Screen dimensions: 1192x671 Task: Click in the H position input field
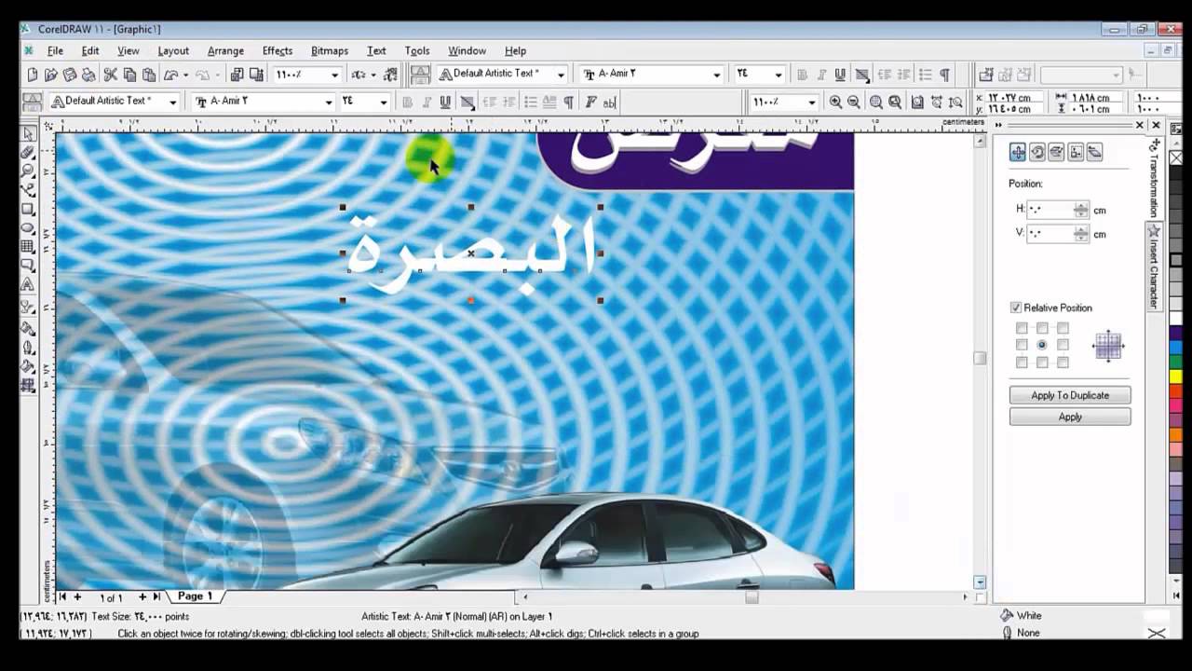coord(1050,210)
